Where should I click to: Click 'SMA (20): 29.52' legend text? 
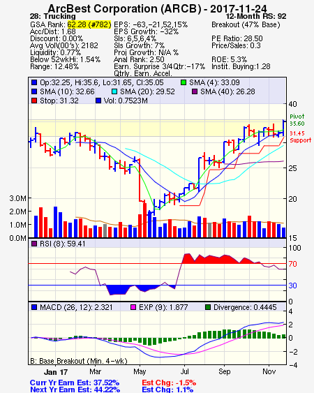click(147, 91)
